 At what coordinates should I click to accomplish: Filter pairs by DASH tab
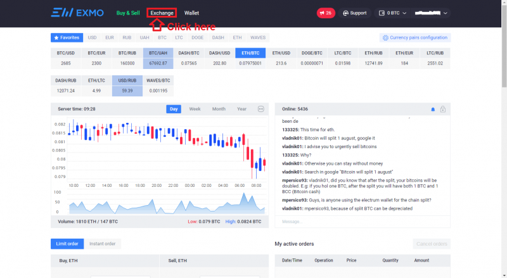[x=218, y=37]
